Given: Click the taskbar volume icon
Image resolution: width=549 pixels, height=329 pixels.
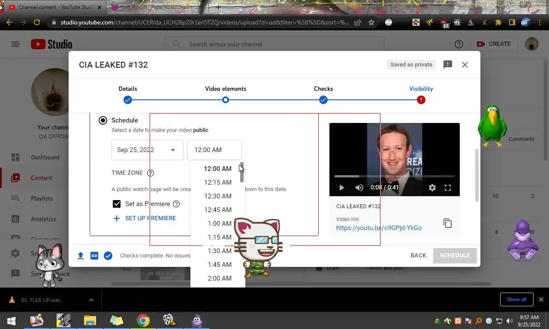Looking at the screenshot, I should (x=510, y=321).
